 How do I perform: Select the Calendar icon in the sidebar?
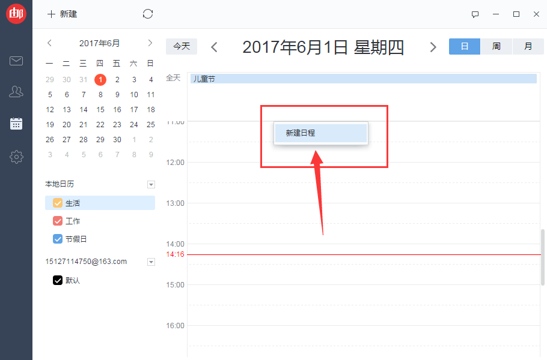tap(16, 124)
